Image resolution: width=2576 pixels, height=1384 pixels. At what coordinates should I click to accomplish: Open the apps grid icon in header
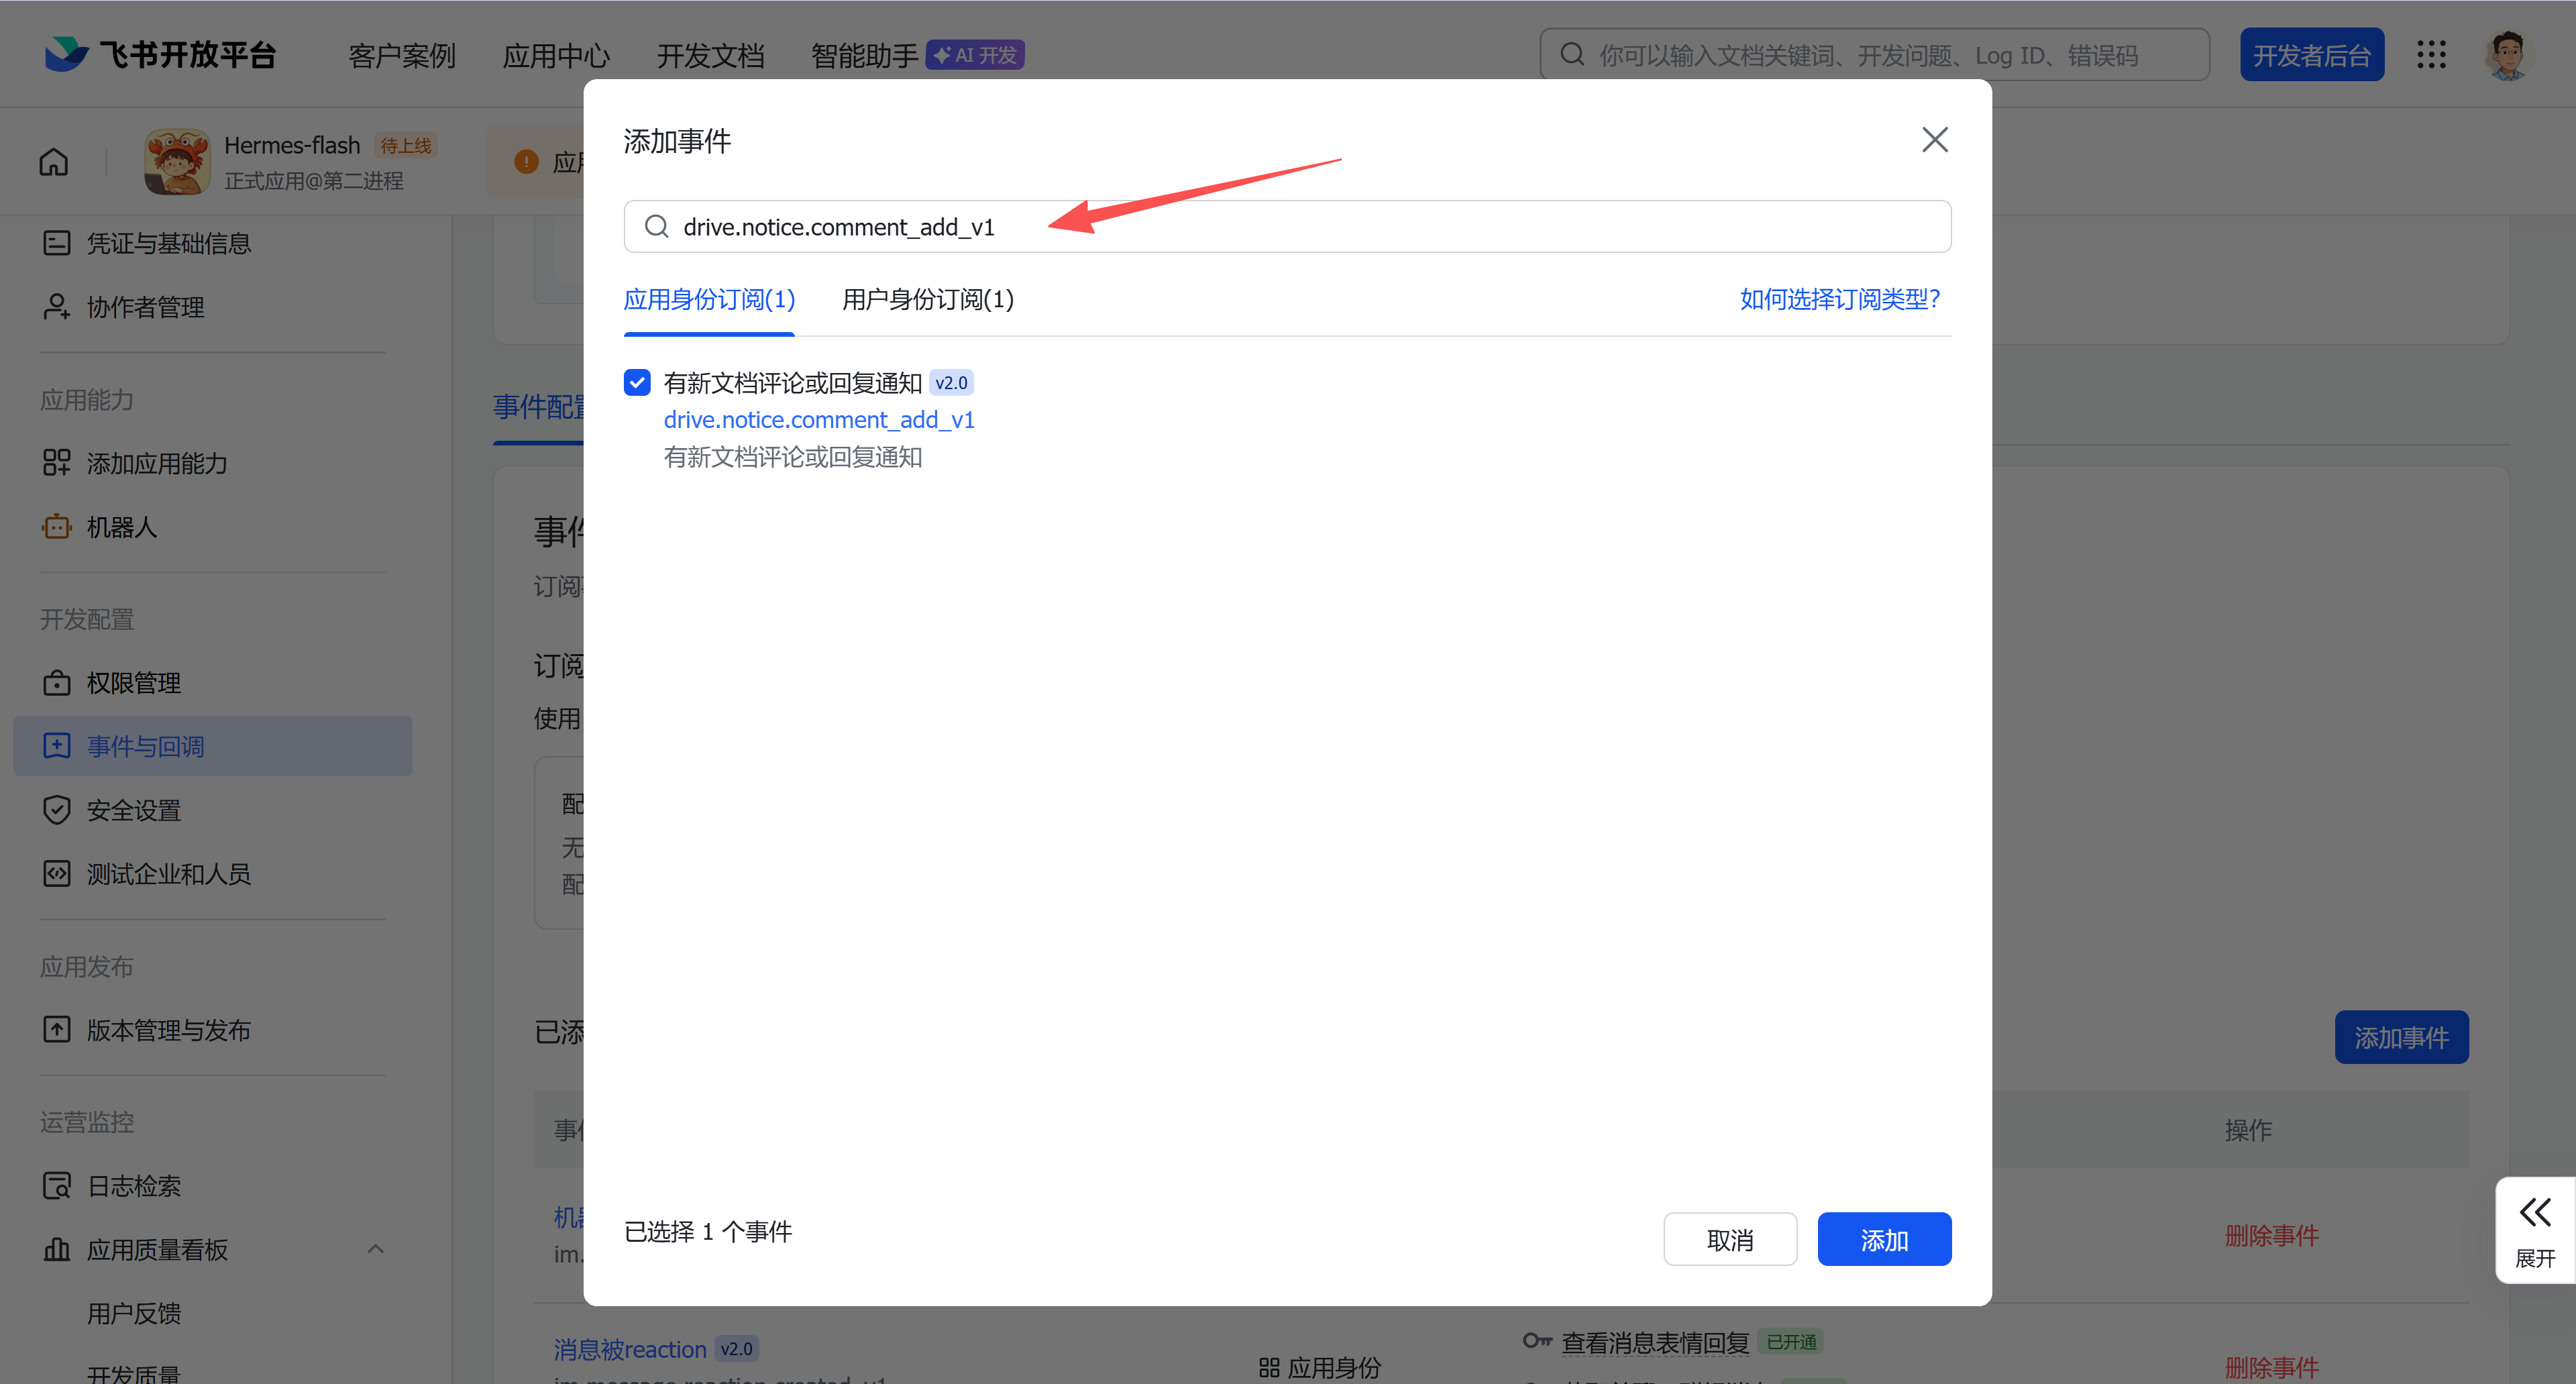(x=2431, y=55)
